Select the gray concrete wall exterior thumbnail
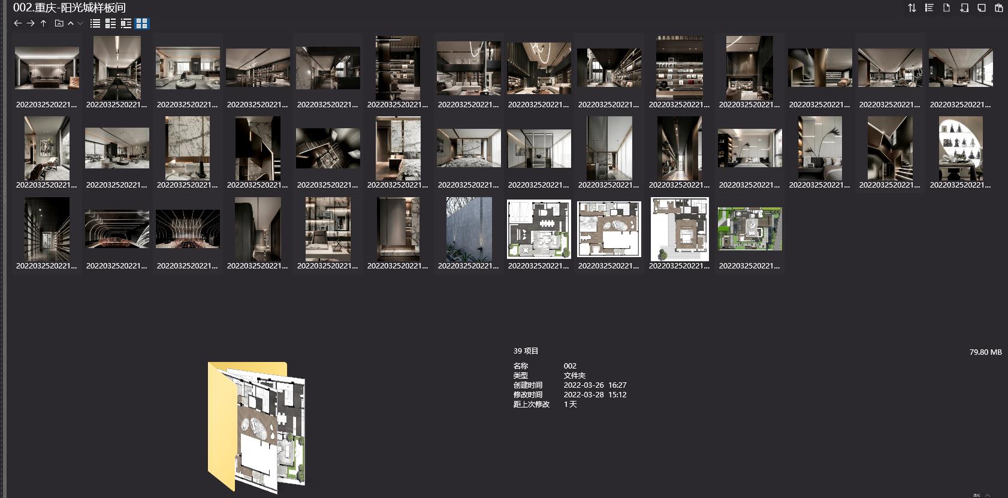Viewport: 1008px width, 498px height. click(x=469, y=229)
